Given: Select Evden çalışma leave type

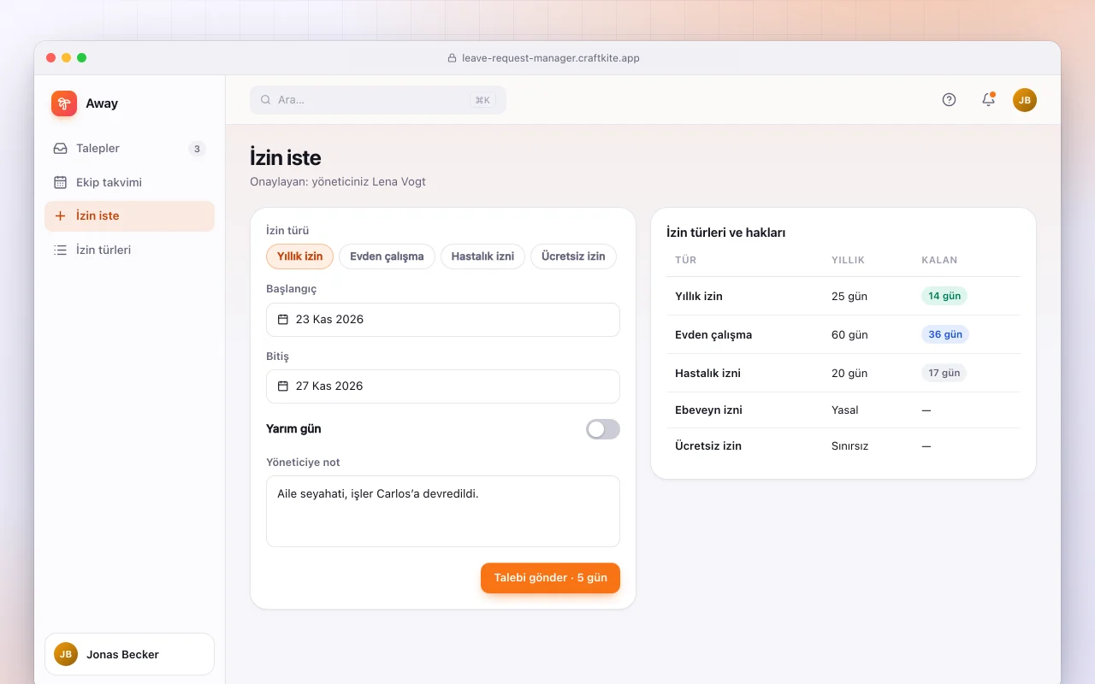Looking at the screenshot, I should (387, 256).
